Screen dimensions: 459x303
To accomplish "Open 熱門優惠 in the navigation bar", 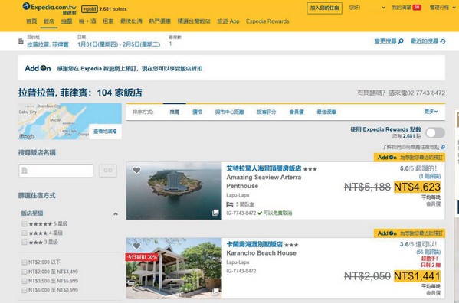I will click(x=159, y=21).
